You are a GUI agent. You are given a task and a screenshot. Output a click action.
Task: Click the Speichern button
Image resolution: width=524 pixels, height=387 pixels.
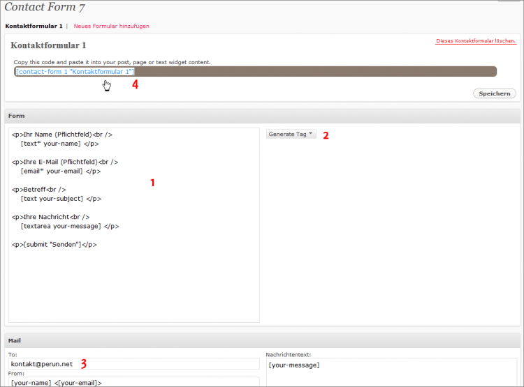click(495, 93)
